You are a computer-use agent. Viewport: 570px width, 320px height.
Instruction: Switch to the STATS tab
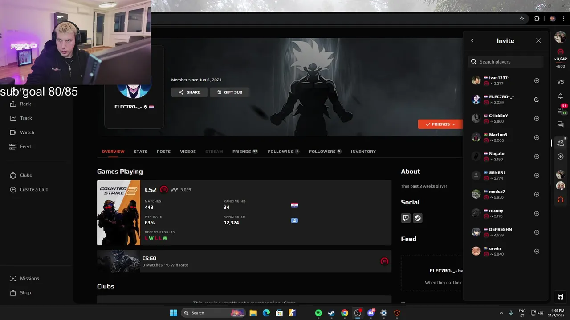point(141,152)
